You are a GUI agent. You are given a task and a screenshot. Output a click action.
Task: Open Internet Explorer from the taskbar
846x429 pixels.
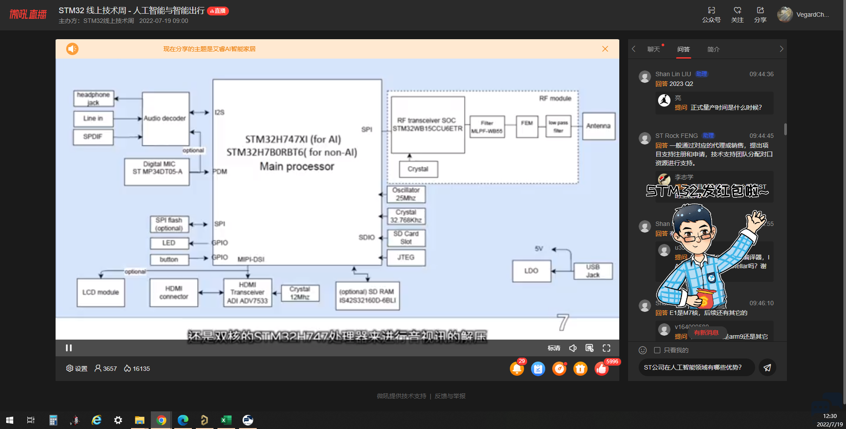pos(96,420)
